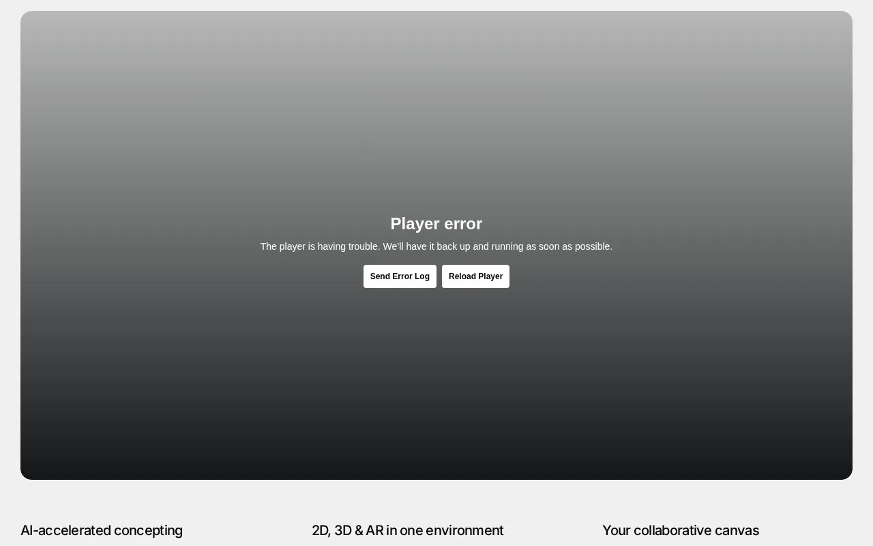Reload the player with Reload Player button
Screen dimensions: 873x546
pos(475,276)
